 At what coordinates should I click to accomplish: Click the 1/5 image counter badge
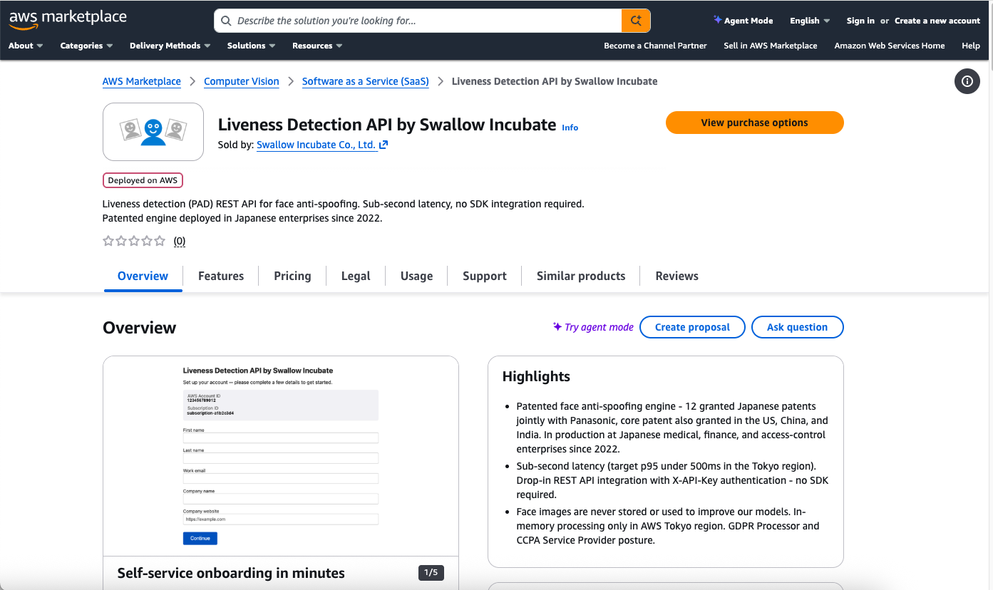[x=431, y=573]
